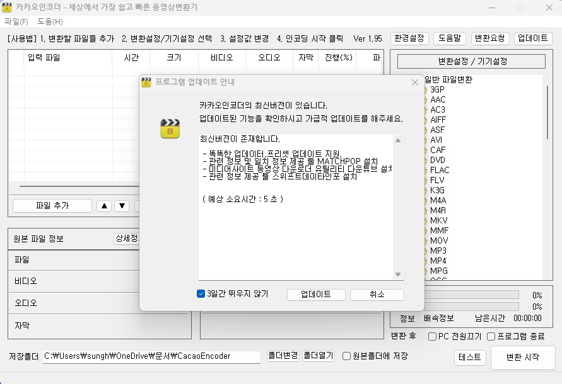Click 취소 to cancel the update
The height and width of the screenshot is (384, 562).
tap(377, 295)
